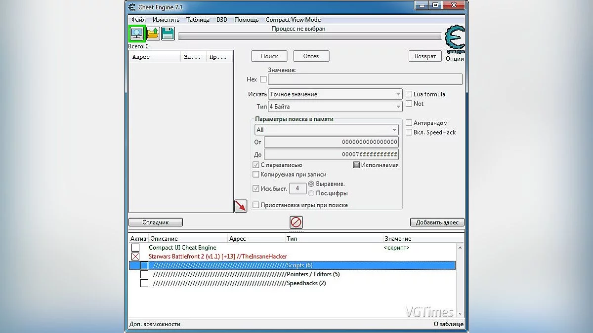
Task: Check the Антирандом checkbox
Action: click(x=409, y=122)
